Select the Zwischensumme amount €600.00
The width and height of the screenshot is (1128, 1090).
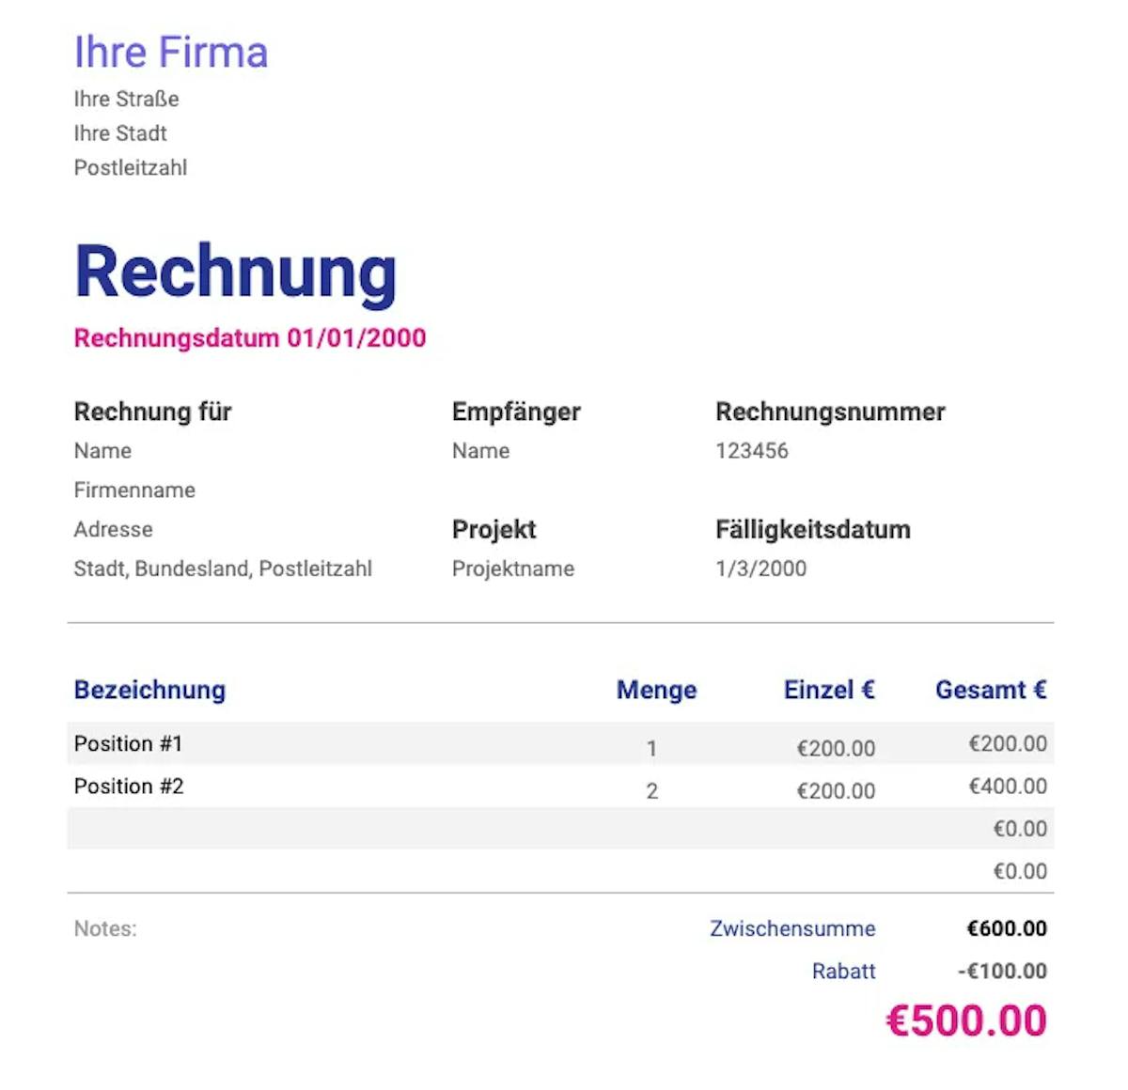[1007, 928]
